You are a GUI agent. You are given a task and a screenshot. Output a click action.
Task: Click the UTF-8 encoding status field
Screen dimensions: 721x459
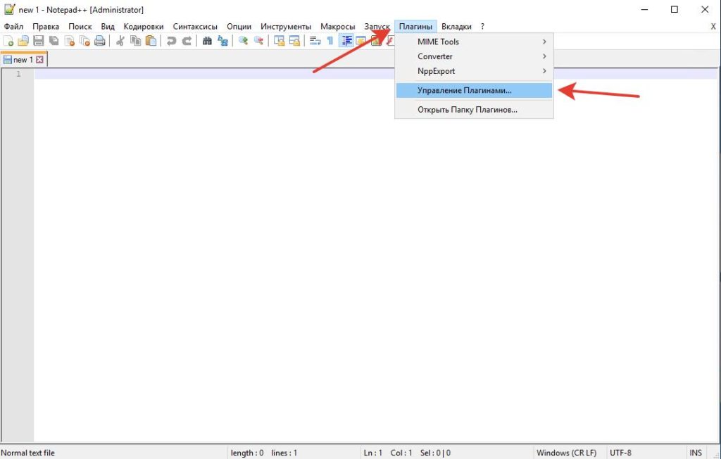pos(620,453)
